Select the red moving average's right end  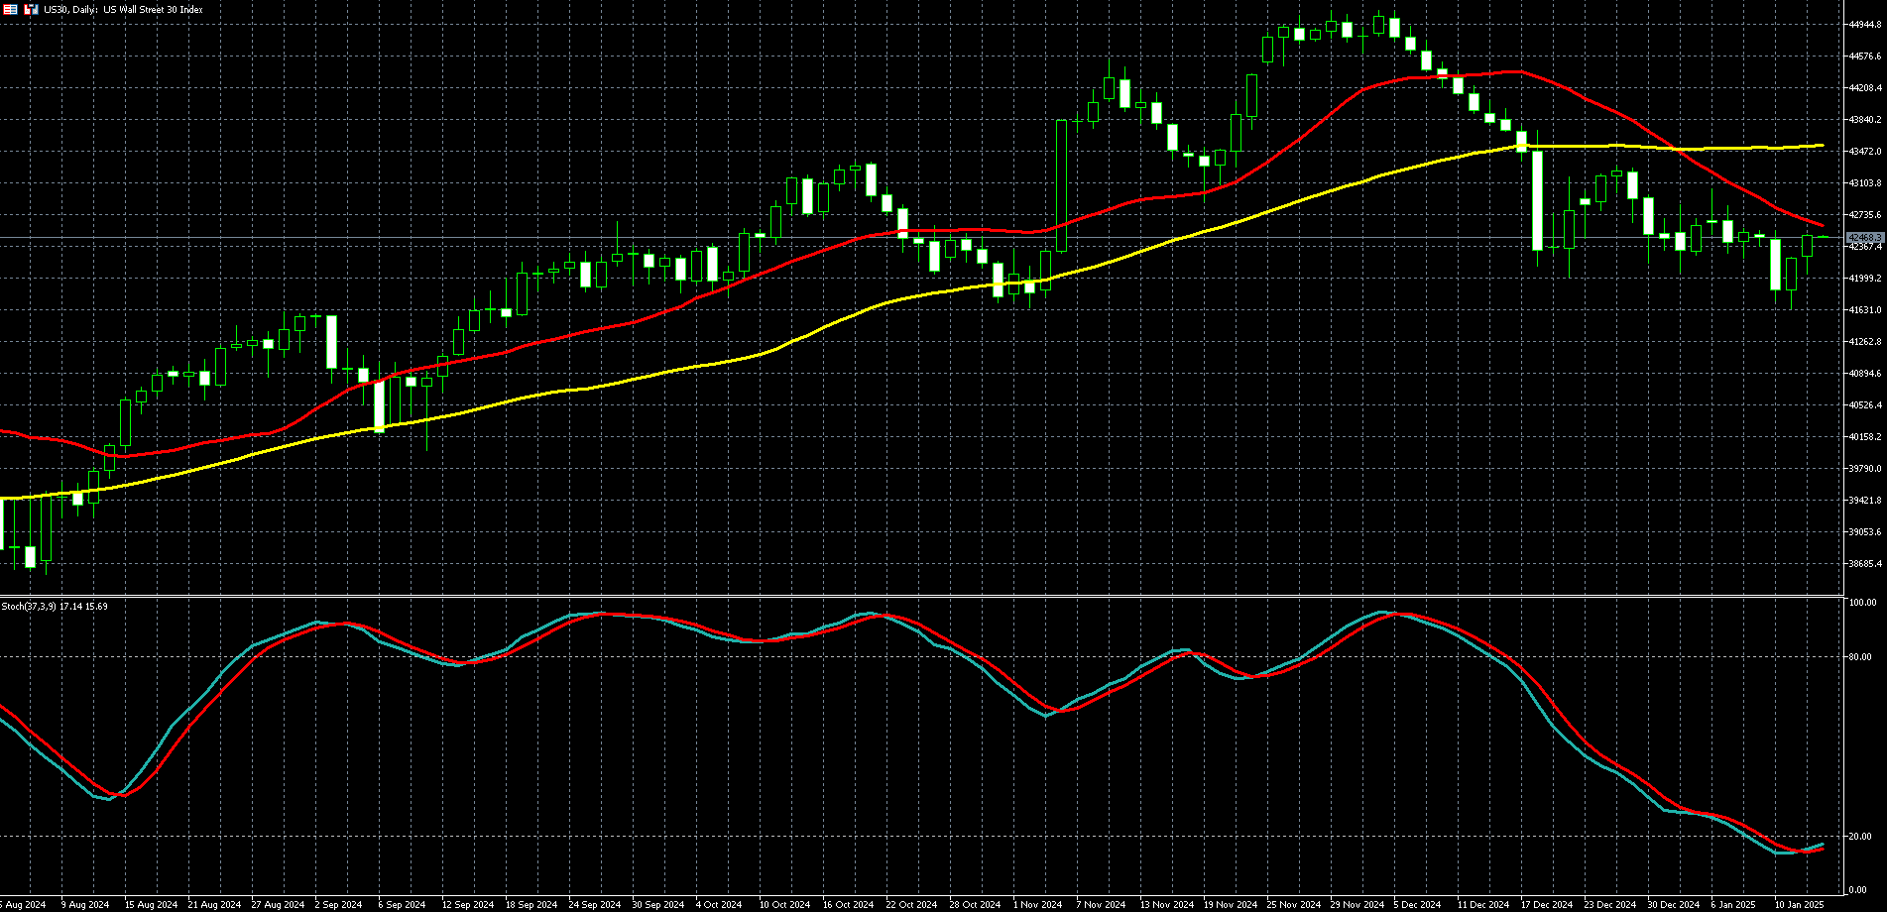1821,225
